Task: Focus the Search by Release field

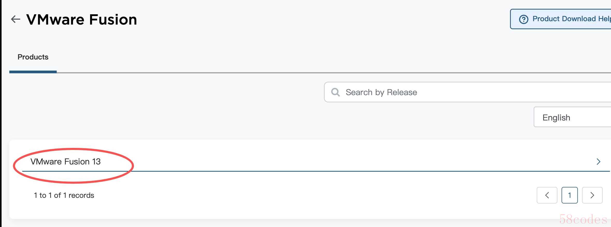Action: [468, 92]
